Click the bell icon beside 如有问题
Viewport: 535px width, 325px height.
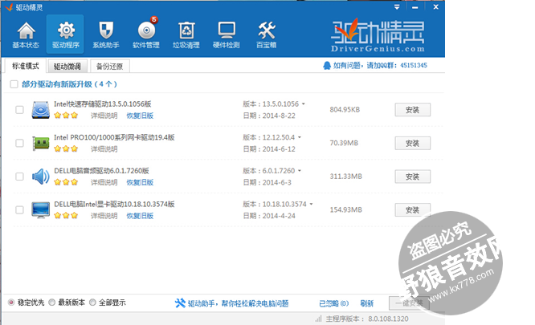[327, 66]
